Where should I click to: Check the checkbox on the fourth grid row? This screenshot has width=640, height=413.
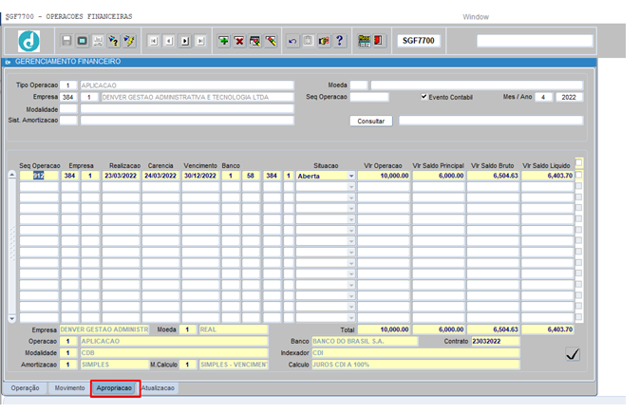[578, 208]
